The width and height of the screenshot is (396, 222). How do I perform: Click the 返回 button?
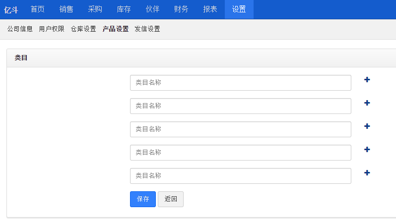coord(171,199)
